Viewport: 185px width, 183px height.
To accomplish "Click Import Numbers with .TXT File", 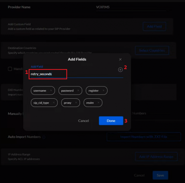I will tap(144, 137).
